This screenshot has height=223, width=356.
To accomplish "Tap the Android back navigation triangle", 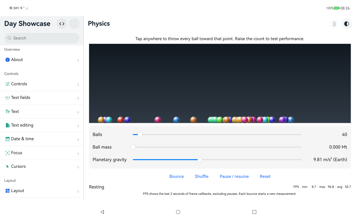I will [x=102, y=212].
